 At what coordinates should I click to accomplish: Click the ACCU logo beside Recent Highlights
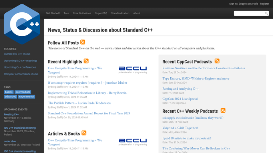tap(133, 70)
